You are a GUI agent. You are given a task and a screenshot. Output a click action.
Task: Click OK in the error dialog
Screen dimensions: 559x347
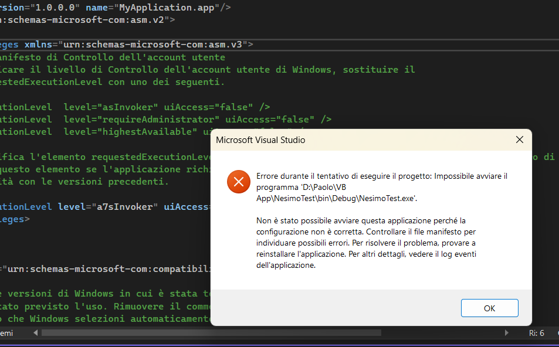(489, 308)
